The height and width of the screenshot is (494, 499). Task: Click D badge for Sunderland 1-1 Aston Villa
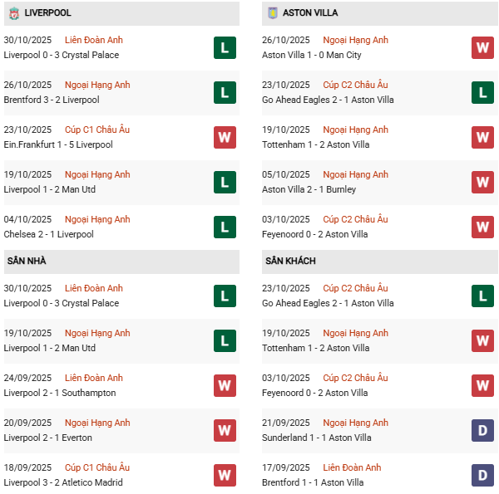pos(482,431)
